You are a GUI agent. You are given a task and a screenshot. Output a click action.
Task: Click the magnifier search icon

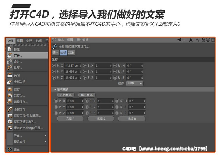(x=197, y=40)
